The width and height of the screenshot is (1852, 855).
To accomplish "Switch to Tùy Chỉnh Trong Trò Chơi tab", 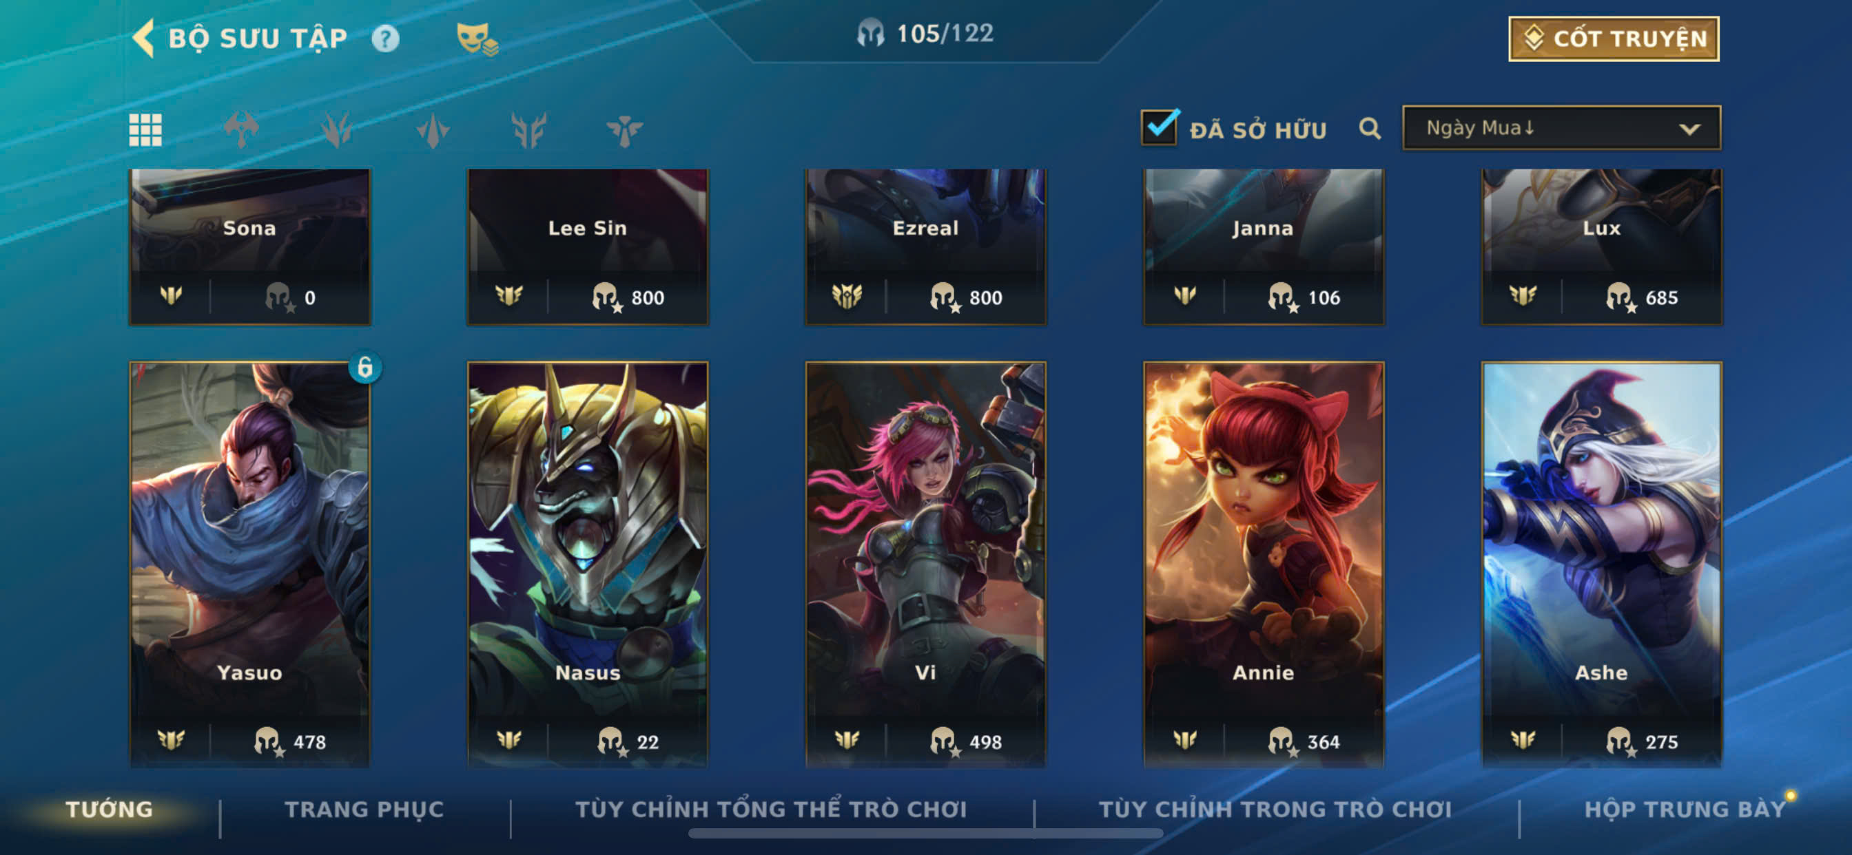I will click(1275, 809).
